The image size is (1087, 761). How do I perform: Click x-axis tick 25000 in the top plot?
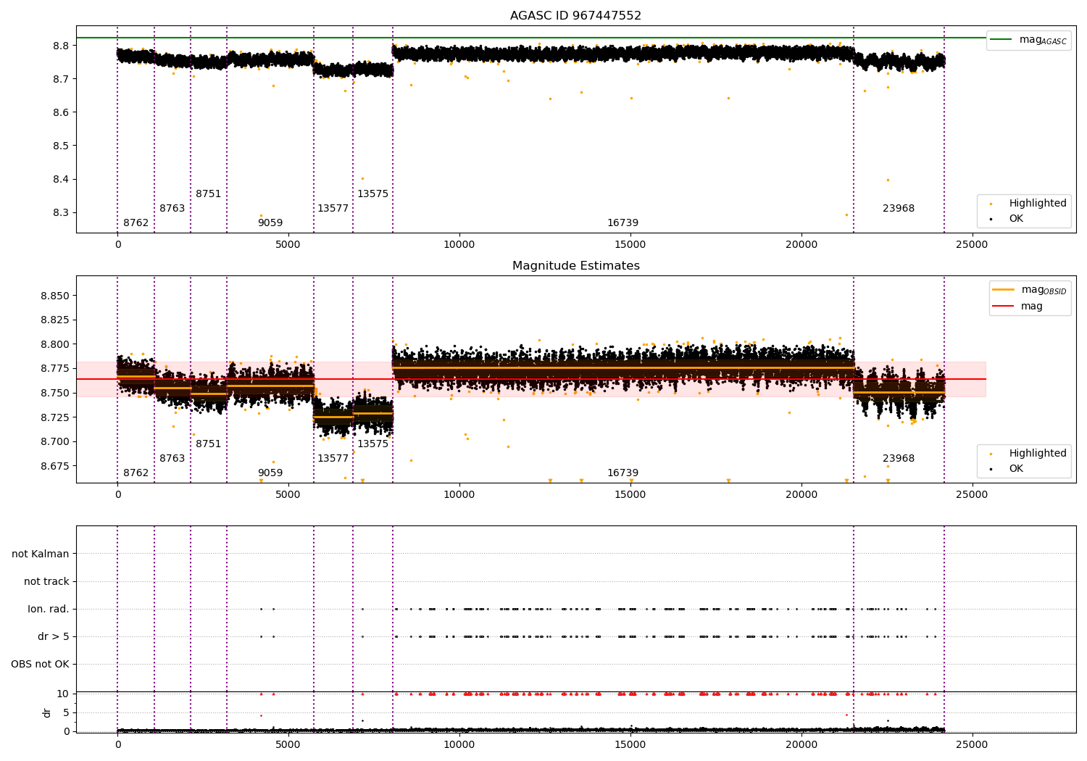click(x=972, y=244)
